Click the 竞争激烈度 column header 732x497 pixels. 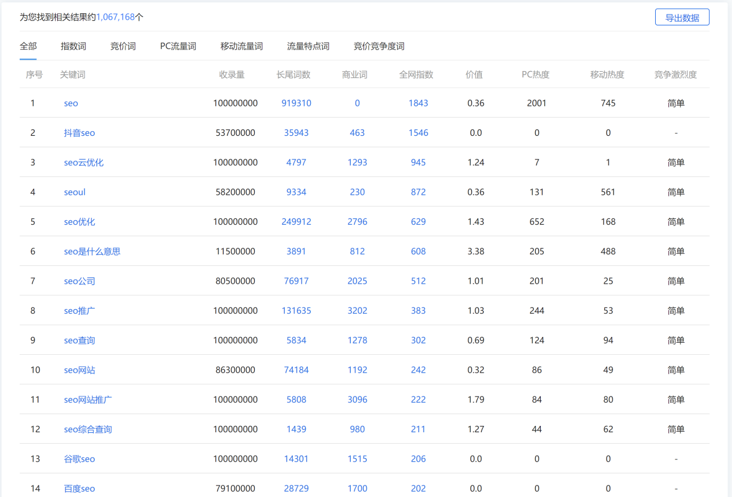[675, 75]
